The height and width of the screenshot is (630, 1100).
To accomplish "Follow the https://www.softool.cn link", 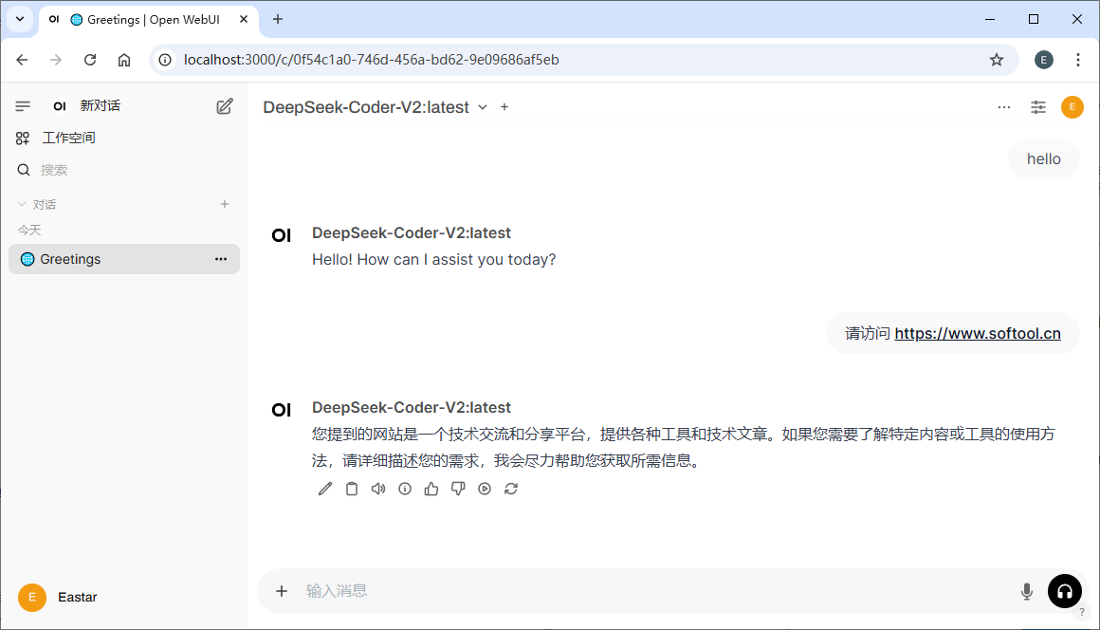I will click(x=978, y=333).
